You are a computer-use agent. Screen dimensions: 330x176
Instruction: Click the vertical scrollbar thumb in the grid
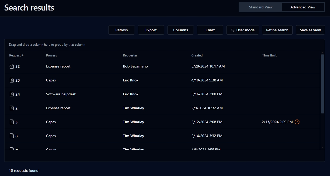322,84
